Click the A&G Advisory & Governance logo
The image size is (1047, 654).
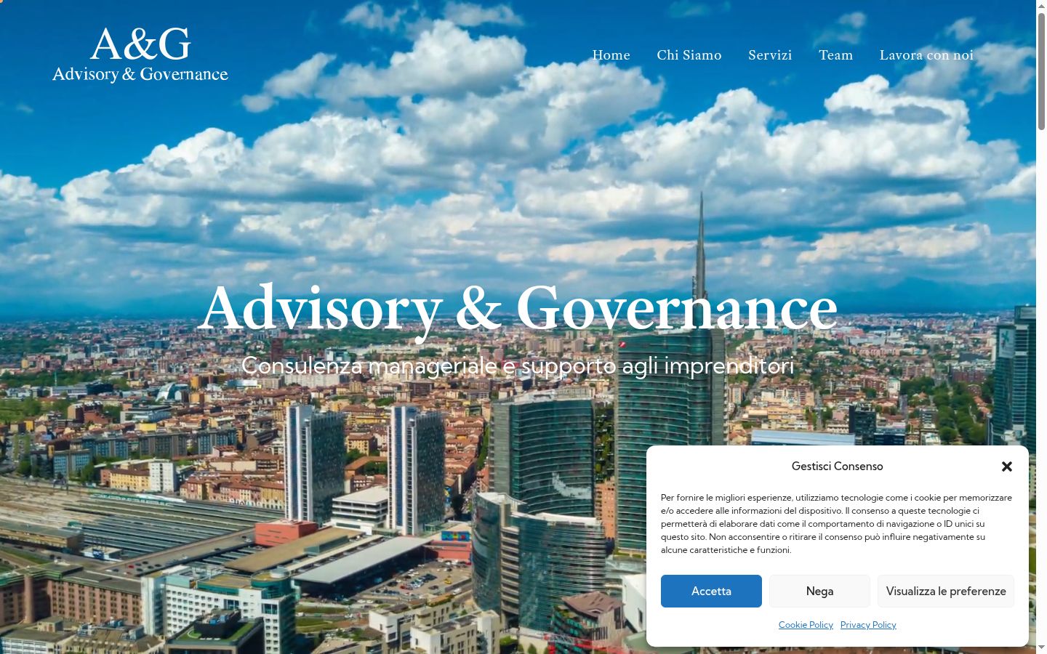tap(140, 54)
